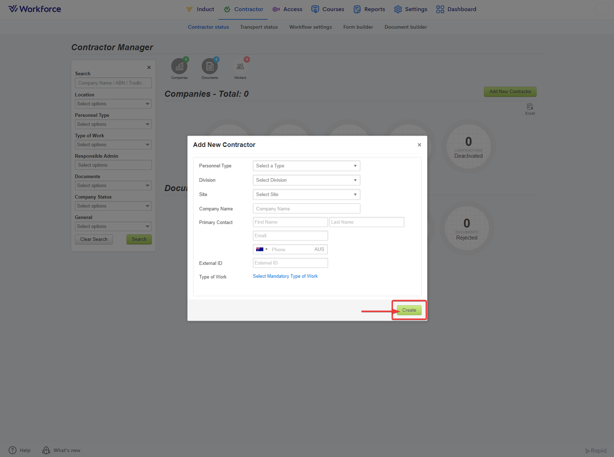Open What's new rocket icon
614x457 pixels.
click(46, 450)
